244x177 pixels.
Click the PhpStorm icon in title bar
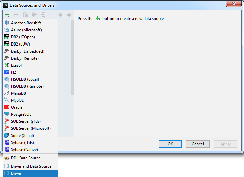tap(5, 5)
